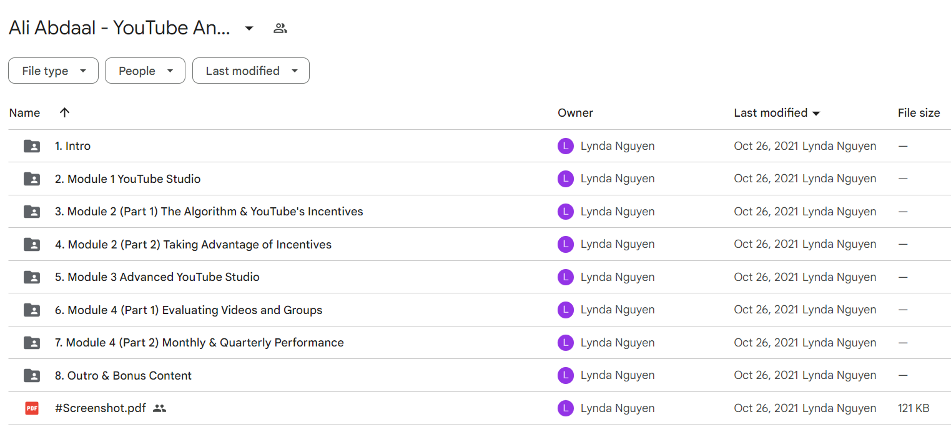This screenshot has height=437, width=951.
Task: Click folder icon for 5. Module 3 Advanced
Action: click(32, 277)
